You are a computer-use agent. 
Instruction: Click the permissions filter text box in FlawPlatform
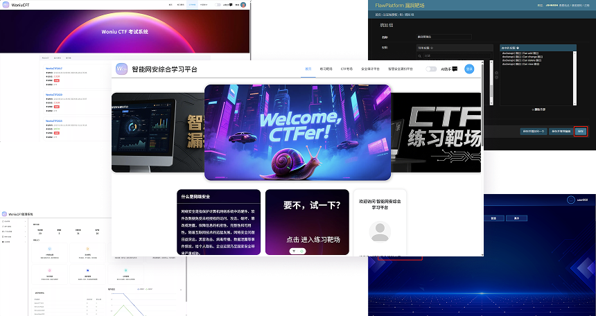(x=457, y=55)
